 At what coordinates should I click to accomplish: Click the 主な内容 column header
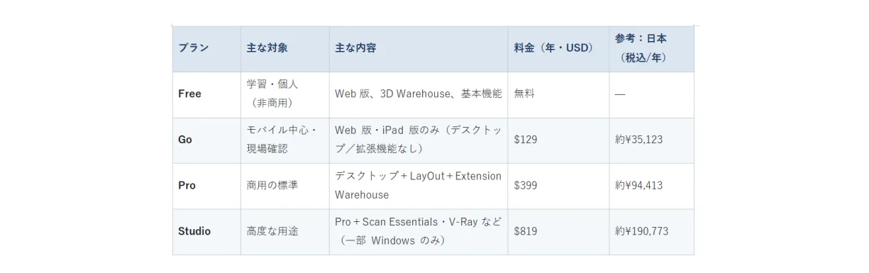[x=419, y=49]
